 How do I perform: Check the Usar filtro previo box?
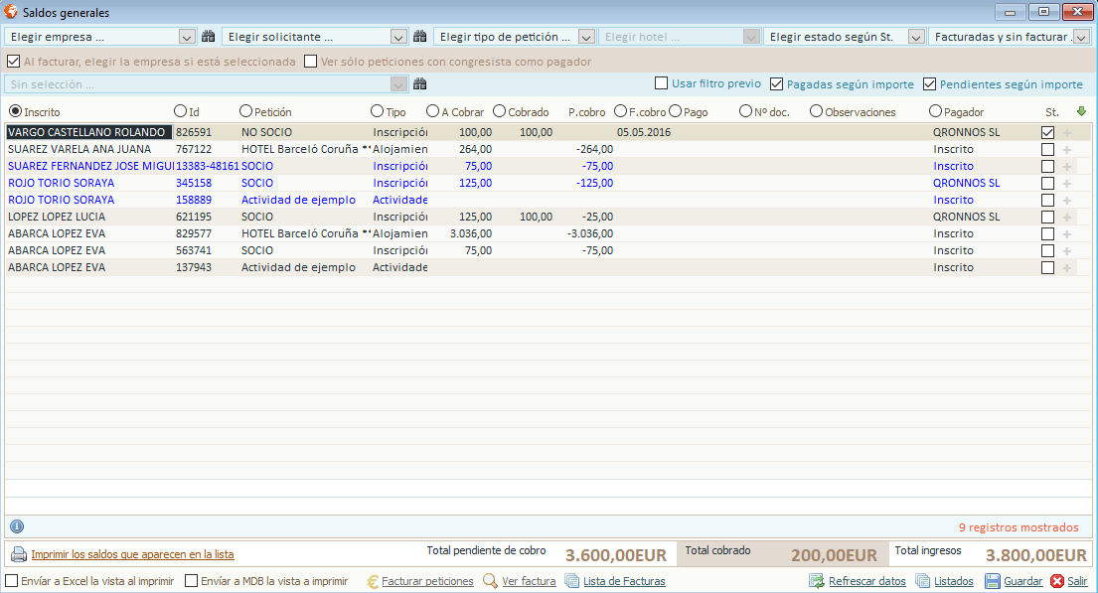coord(661,83)
